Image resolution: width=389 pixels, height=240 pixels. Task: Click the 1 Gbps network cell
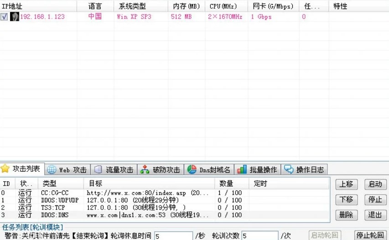(x=261, y=16)
